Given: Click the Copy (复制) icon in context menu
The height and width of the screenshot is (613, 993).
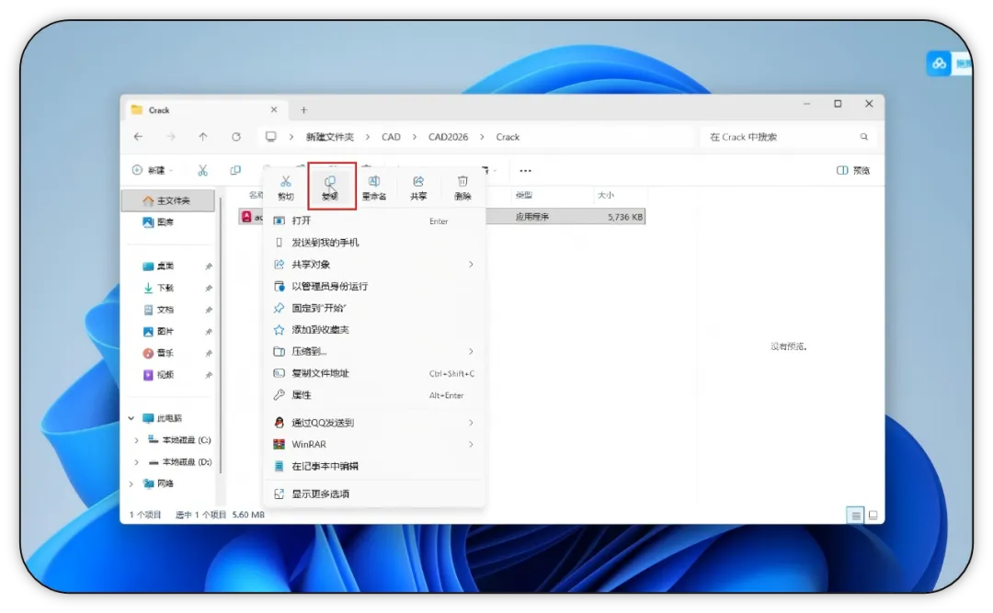Looking at the screenshot, I should click(x=330, y=182).
